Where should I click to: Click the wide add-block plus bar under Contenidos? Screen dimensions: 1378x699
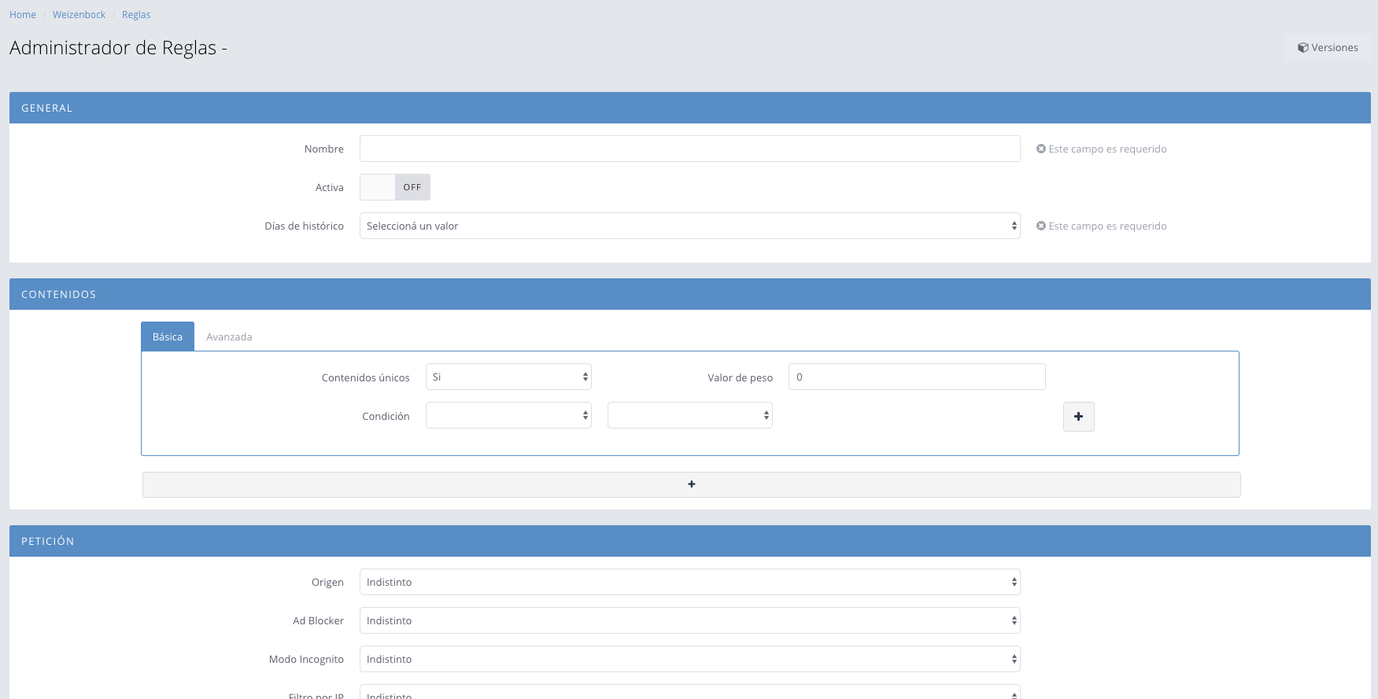[x=691, y=484]
